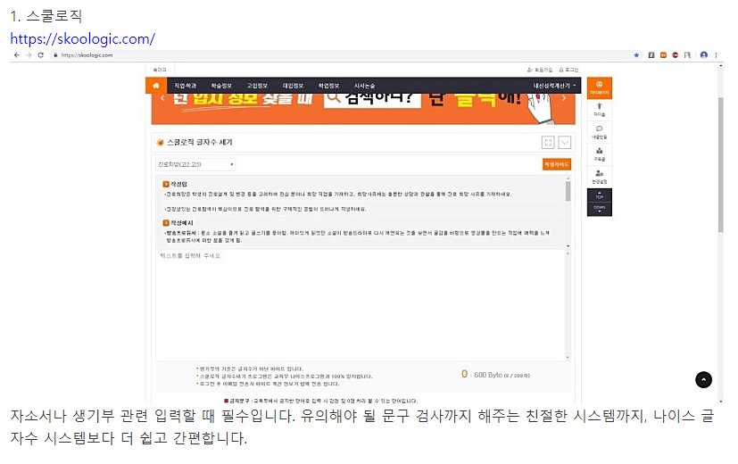Expand character counter to fullscreen
The width and height of the screenshot is (738, 464).
(x=548, y=142)
